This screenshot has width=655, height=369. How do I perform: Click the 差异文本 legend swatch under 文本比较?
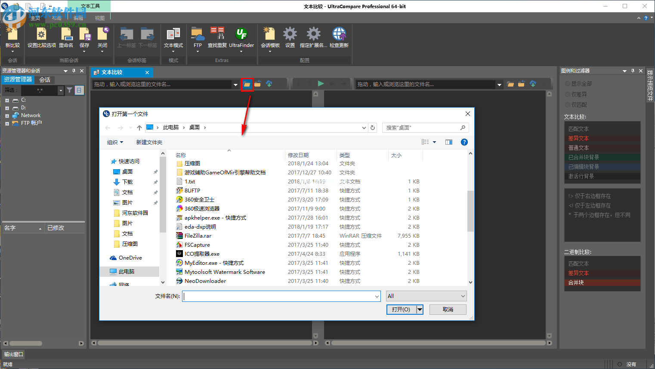(x=602, y=138)
